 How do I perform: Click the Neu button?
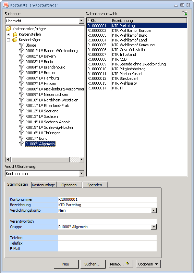click(66, 264)
